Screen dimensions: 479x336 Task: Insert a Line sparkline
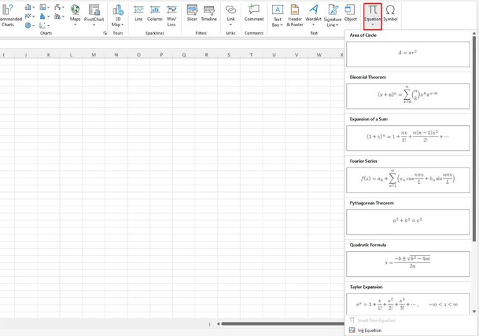(x=138, y=13)
